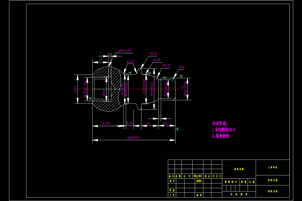
Task: Click the 审核 row label
Action: 172,190
